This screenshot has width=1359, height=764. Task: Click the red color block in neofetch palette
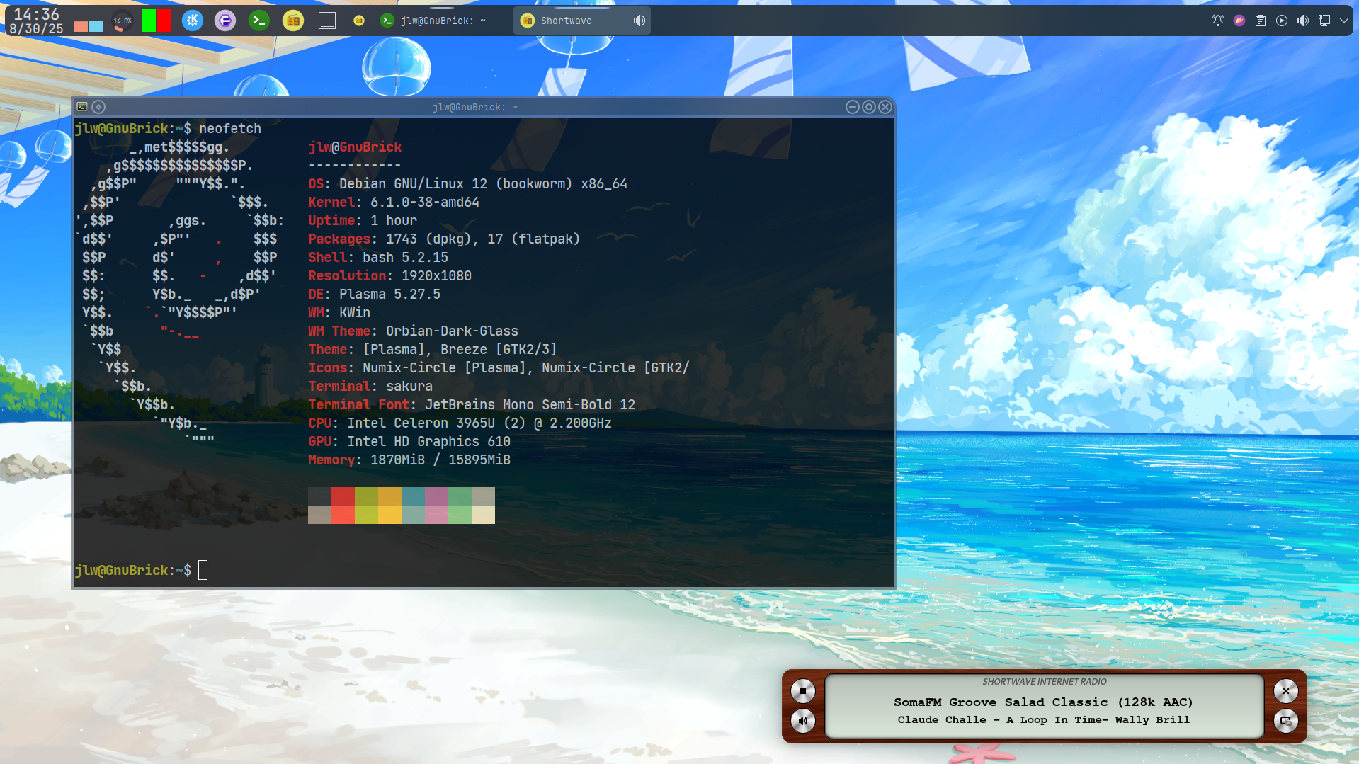click(x=343, y=496)
